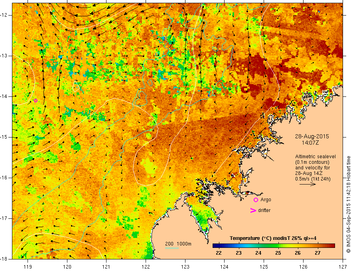Click the 'and velocity for' caption line

click(312, 168)
